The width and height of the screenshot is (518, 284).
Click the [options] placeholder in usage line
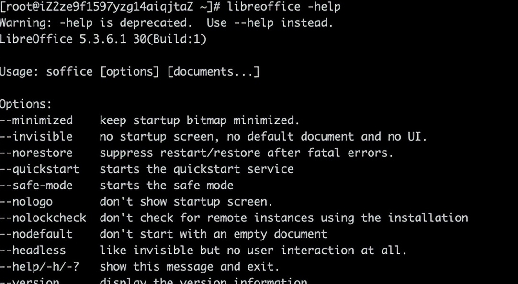pyautogui.click(x=129, y=72)
